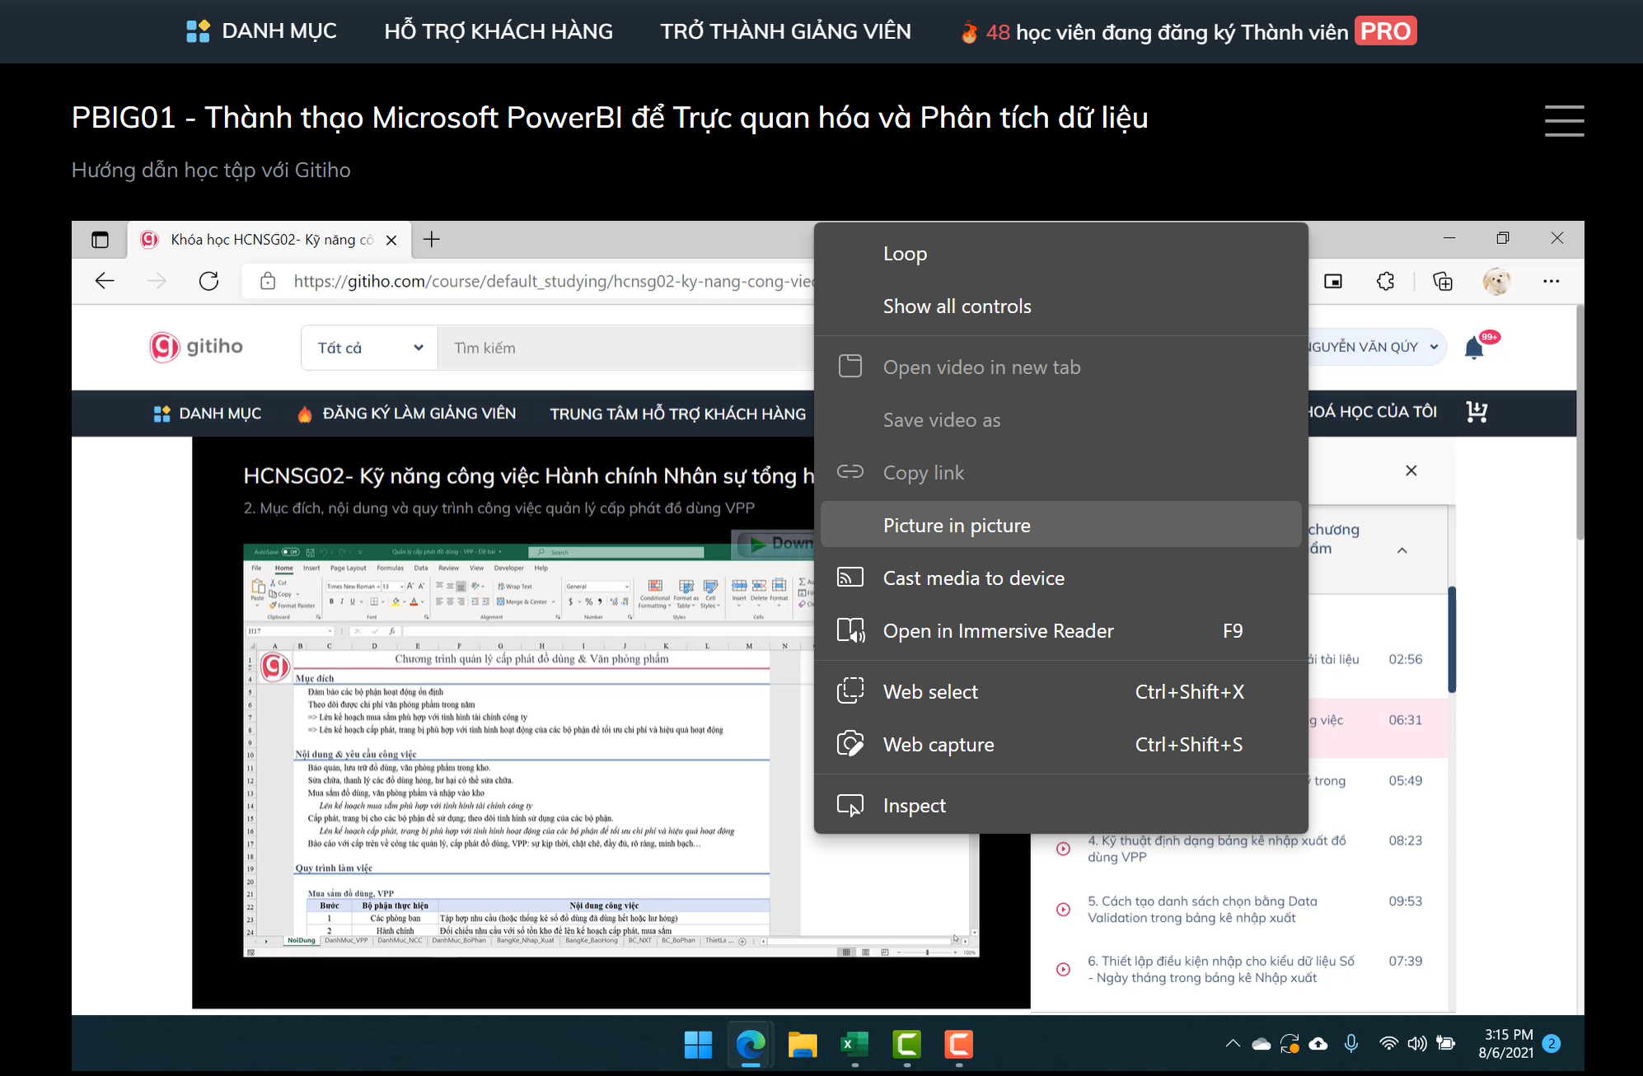Choose Open video in new tab
Screen dimensions: 1643x1076
pyautogui.click(x=1061, y=367)
